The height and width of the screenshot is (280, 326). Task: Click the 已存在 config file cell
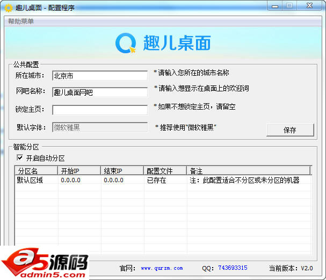coord(156,181)
